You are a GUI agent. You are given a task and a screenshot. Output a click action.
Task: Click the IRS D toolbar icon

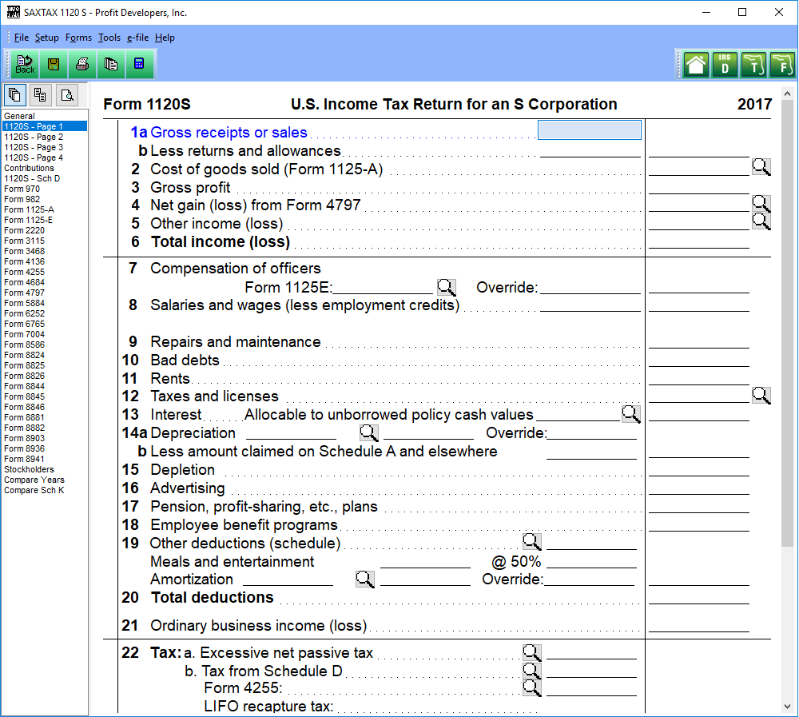[725, 65]
